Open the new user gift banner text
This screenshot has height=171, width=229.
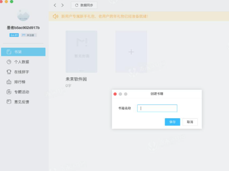click(x=104, y=16)
